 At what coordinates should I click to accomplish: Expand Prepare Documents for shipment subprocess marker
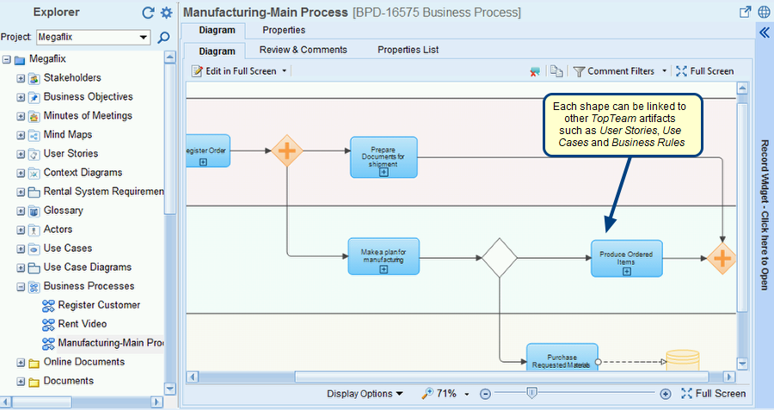click(x=384, y=172)
